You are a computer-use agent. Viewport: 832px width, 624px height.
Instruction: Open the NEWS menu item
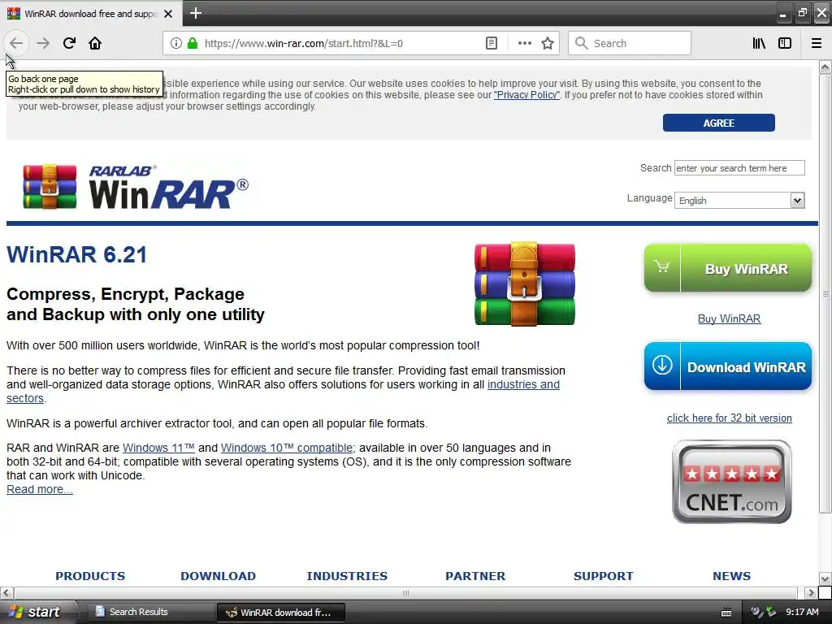pyautogui.click(x=732, y=576)
